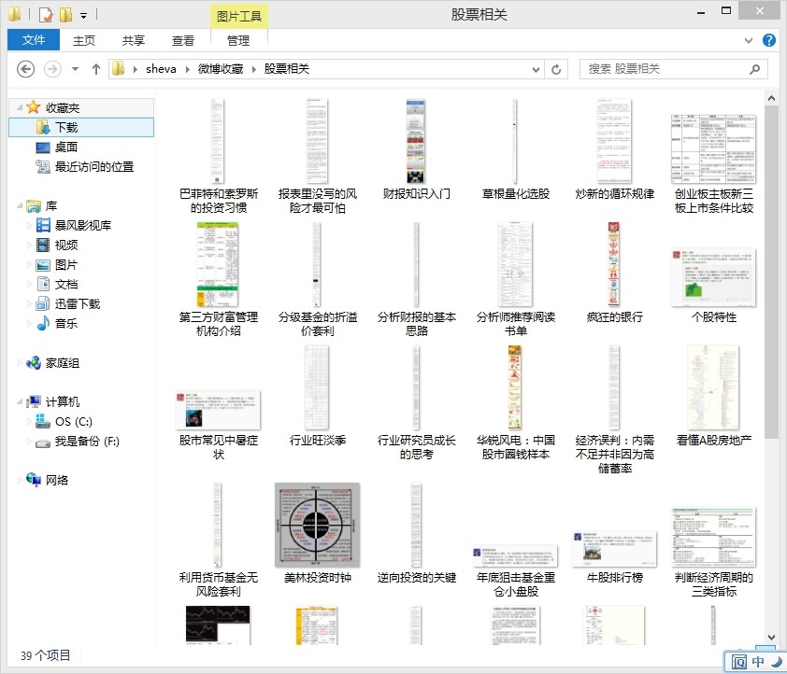
Task: Open 最近访问的位置
Action: [x=93, y=166]
